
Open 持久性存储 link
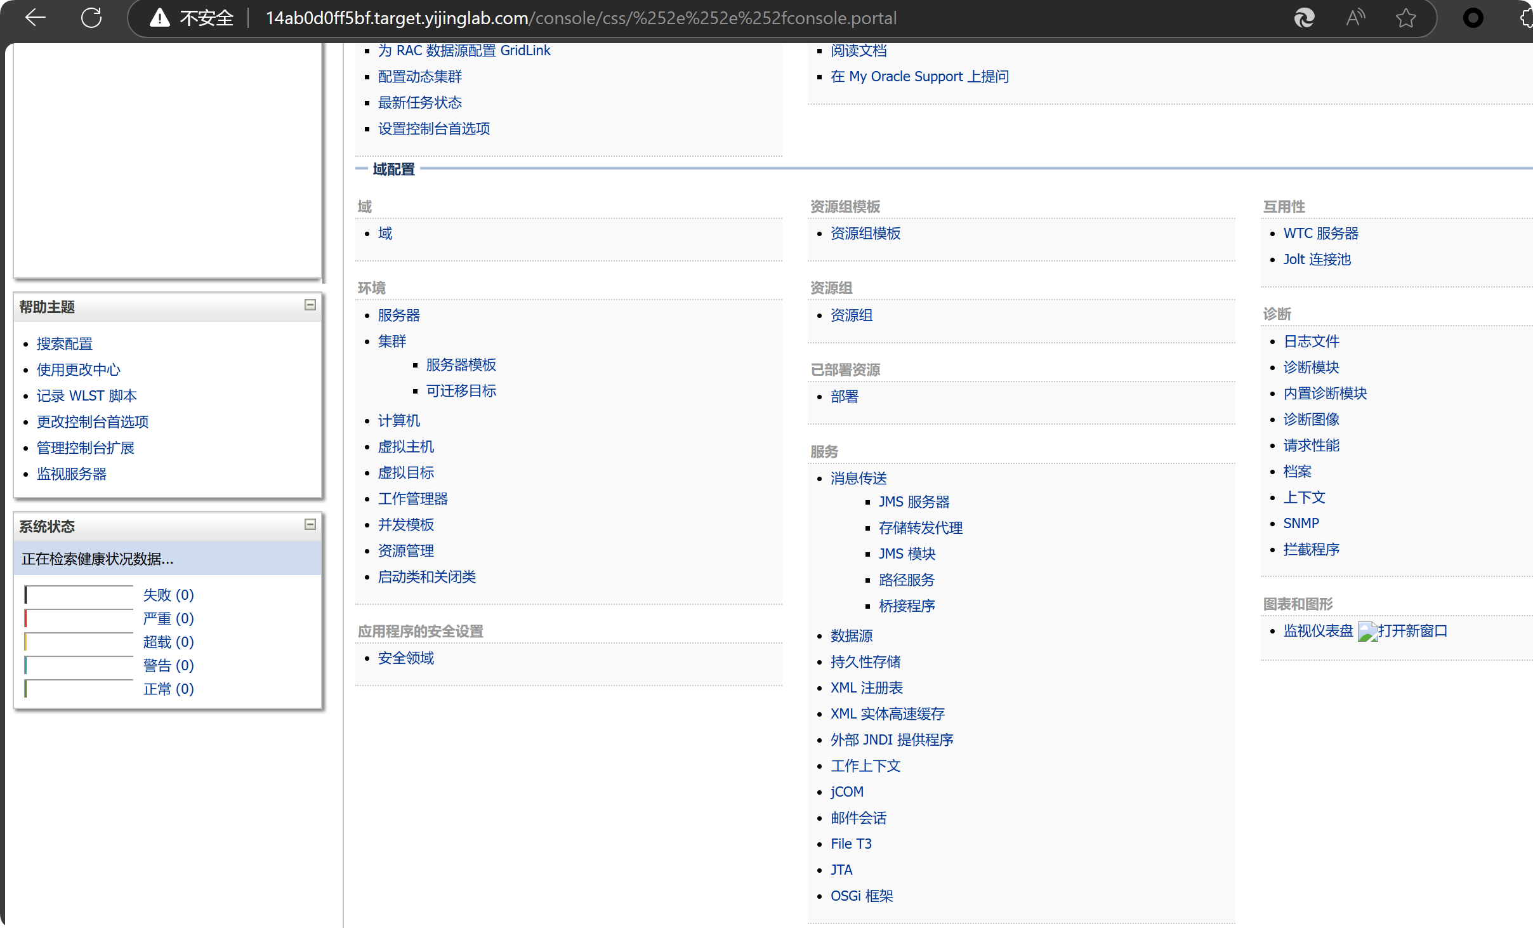pos(865,661)
